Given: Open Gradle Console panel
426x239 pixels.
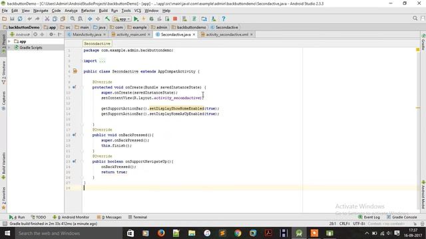Looking at the screenshot, I should (x=401, y=217).
